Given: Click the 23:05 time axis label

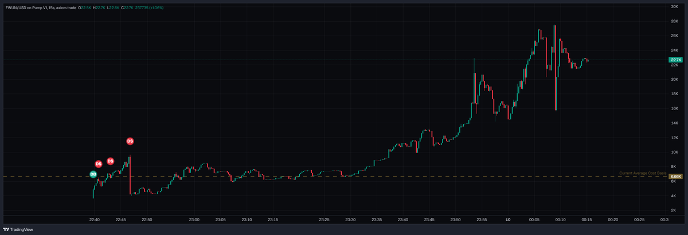Looking at the screenshot, I should pos(221,220).
